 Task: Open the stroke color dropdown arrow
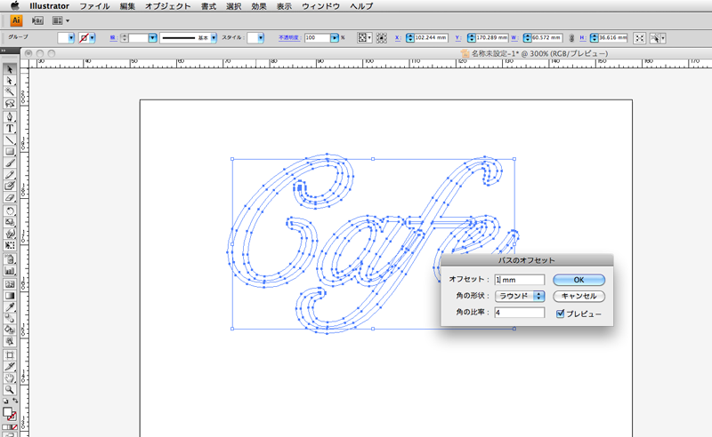tap(93, 38)
